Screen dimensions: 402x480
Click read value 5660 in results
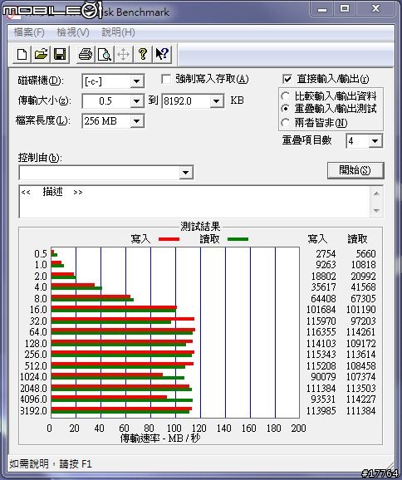365,254
